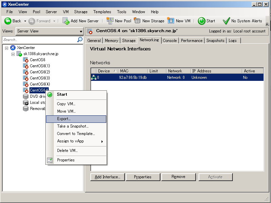Click the VM icon in the title header
The height and width of the screenshot is (203, 271).
90,31
